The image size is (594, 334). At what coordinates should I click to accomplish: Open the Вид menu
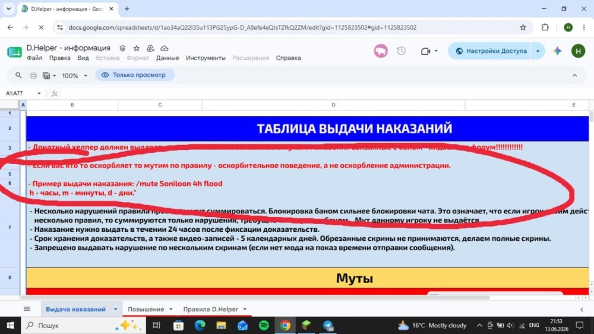(x=83, y=58)
